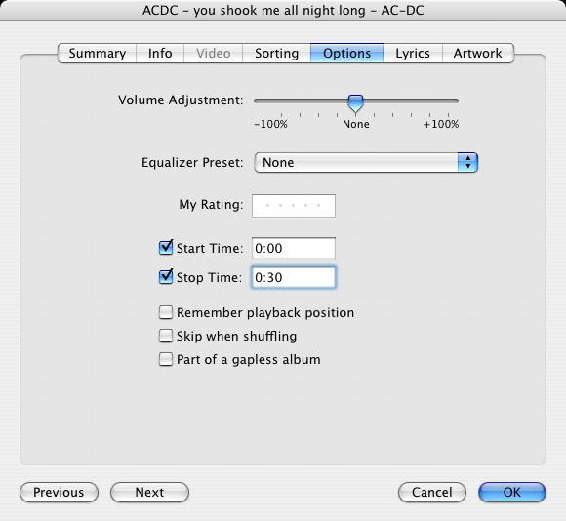Click the Options tab
The height and width of the screenshot is (521, 566).
[x=346, y=53]
